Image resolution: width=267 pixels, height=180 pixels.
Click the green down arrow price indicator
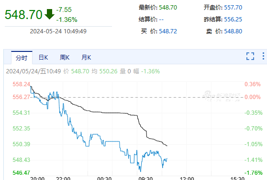[x=49, y=14]
